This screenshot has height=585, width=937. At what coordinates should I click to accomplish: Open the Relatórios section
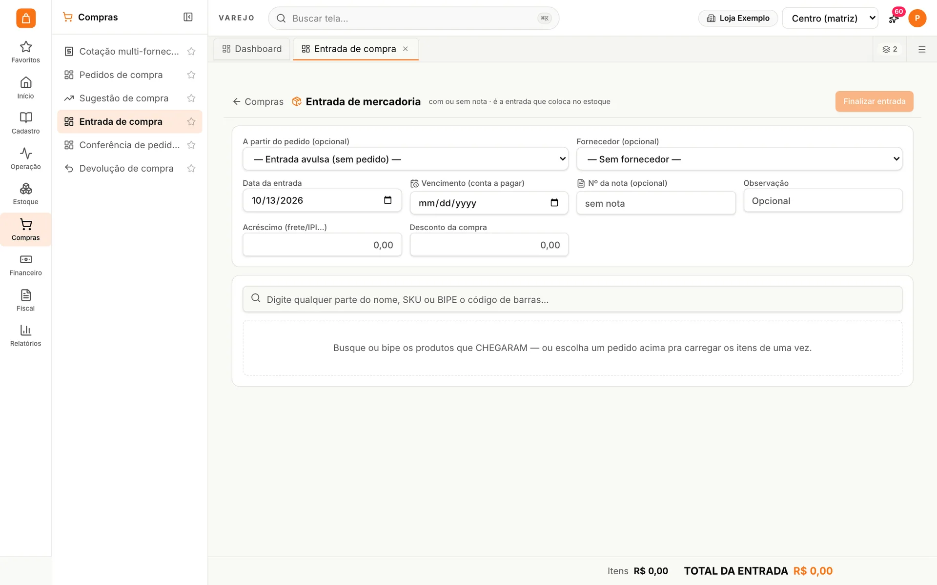click(x=25, y=336)
